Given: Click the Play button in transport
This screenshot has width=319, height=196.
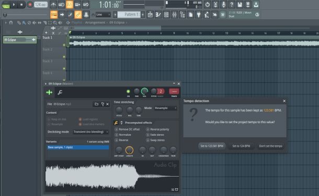Looking at the screenshot, I should (x=14, y=4).
